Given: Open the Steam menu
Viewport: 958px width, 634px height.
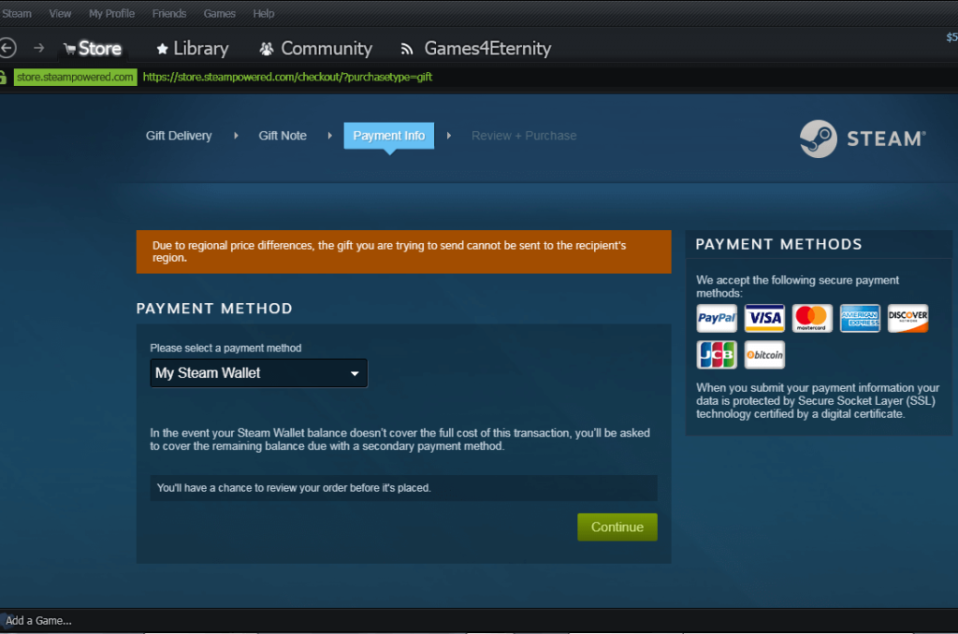Looking at the screenshot, I should click(17, 13).
